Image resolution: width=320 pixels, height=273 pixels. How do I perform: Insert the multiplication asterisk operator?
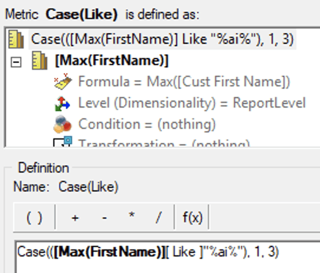pyautogui.click(x=132, y=217)
